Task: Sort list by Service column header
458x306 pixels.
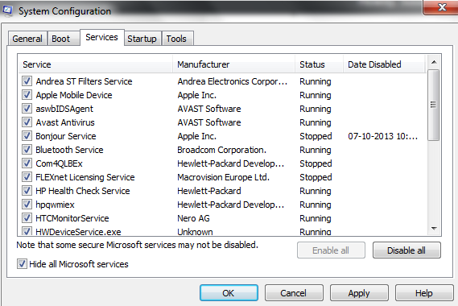Action: (x=96, y=64)
